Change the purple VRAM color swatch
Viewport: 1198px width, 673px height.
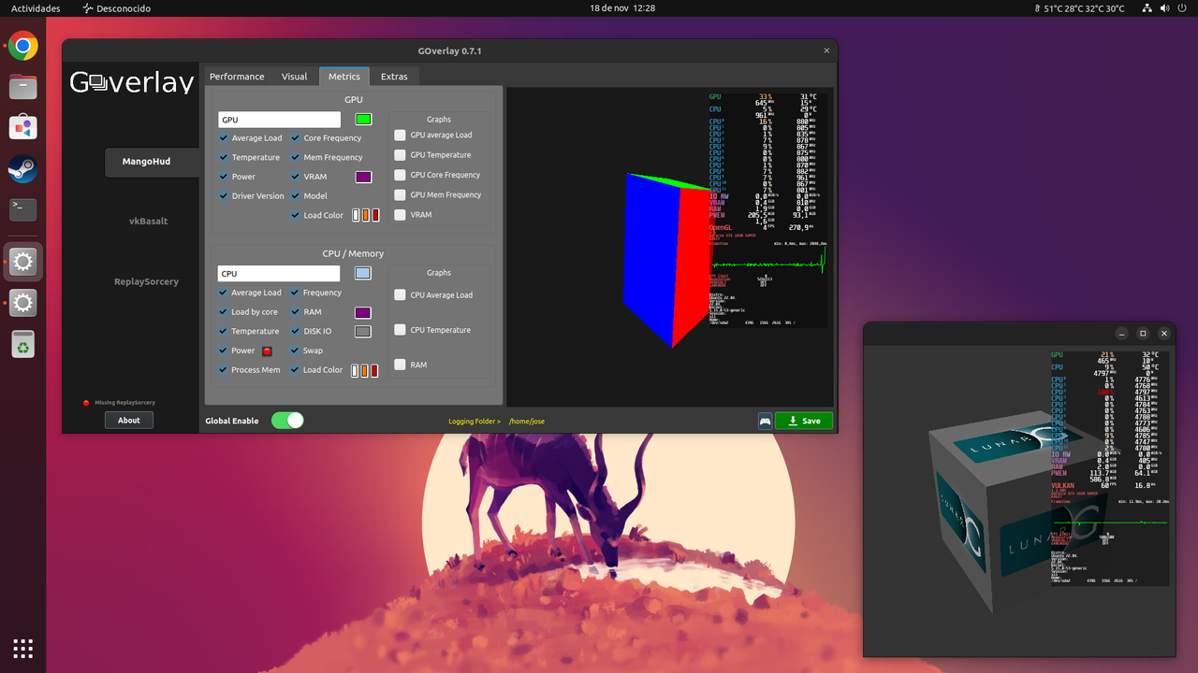coord(363,177)
